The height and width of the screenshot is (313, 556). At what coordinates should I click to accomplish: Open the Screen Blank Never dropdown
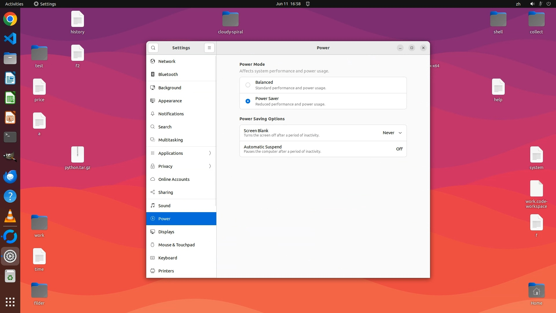click(392, 133)
